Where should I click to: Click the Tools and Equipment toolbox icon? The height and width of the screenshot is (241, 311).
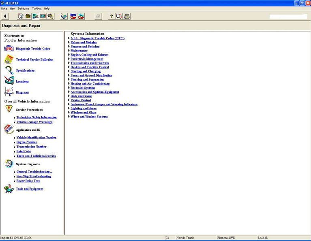9,188
